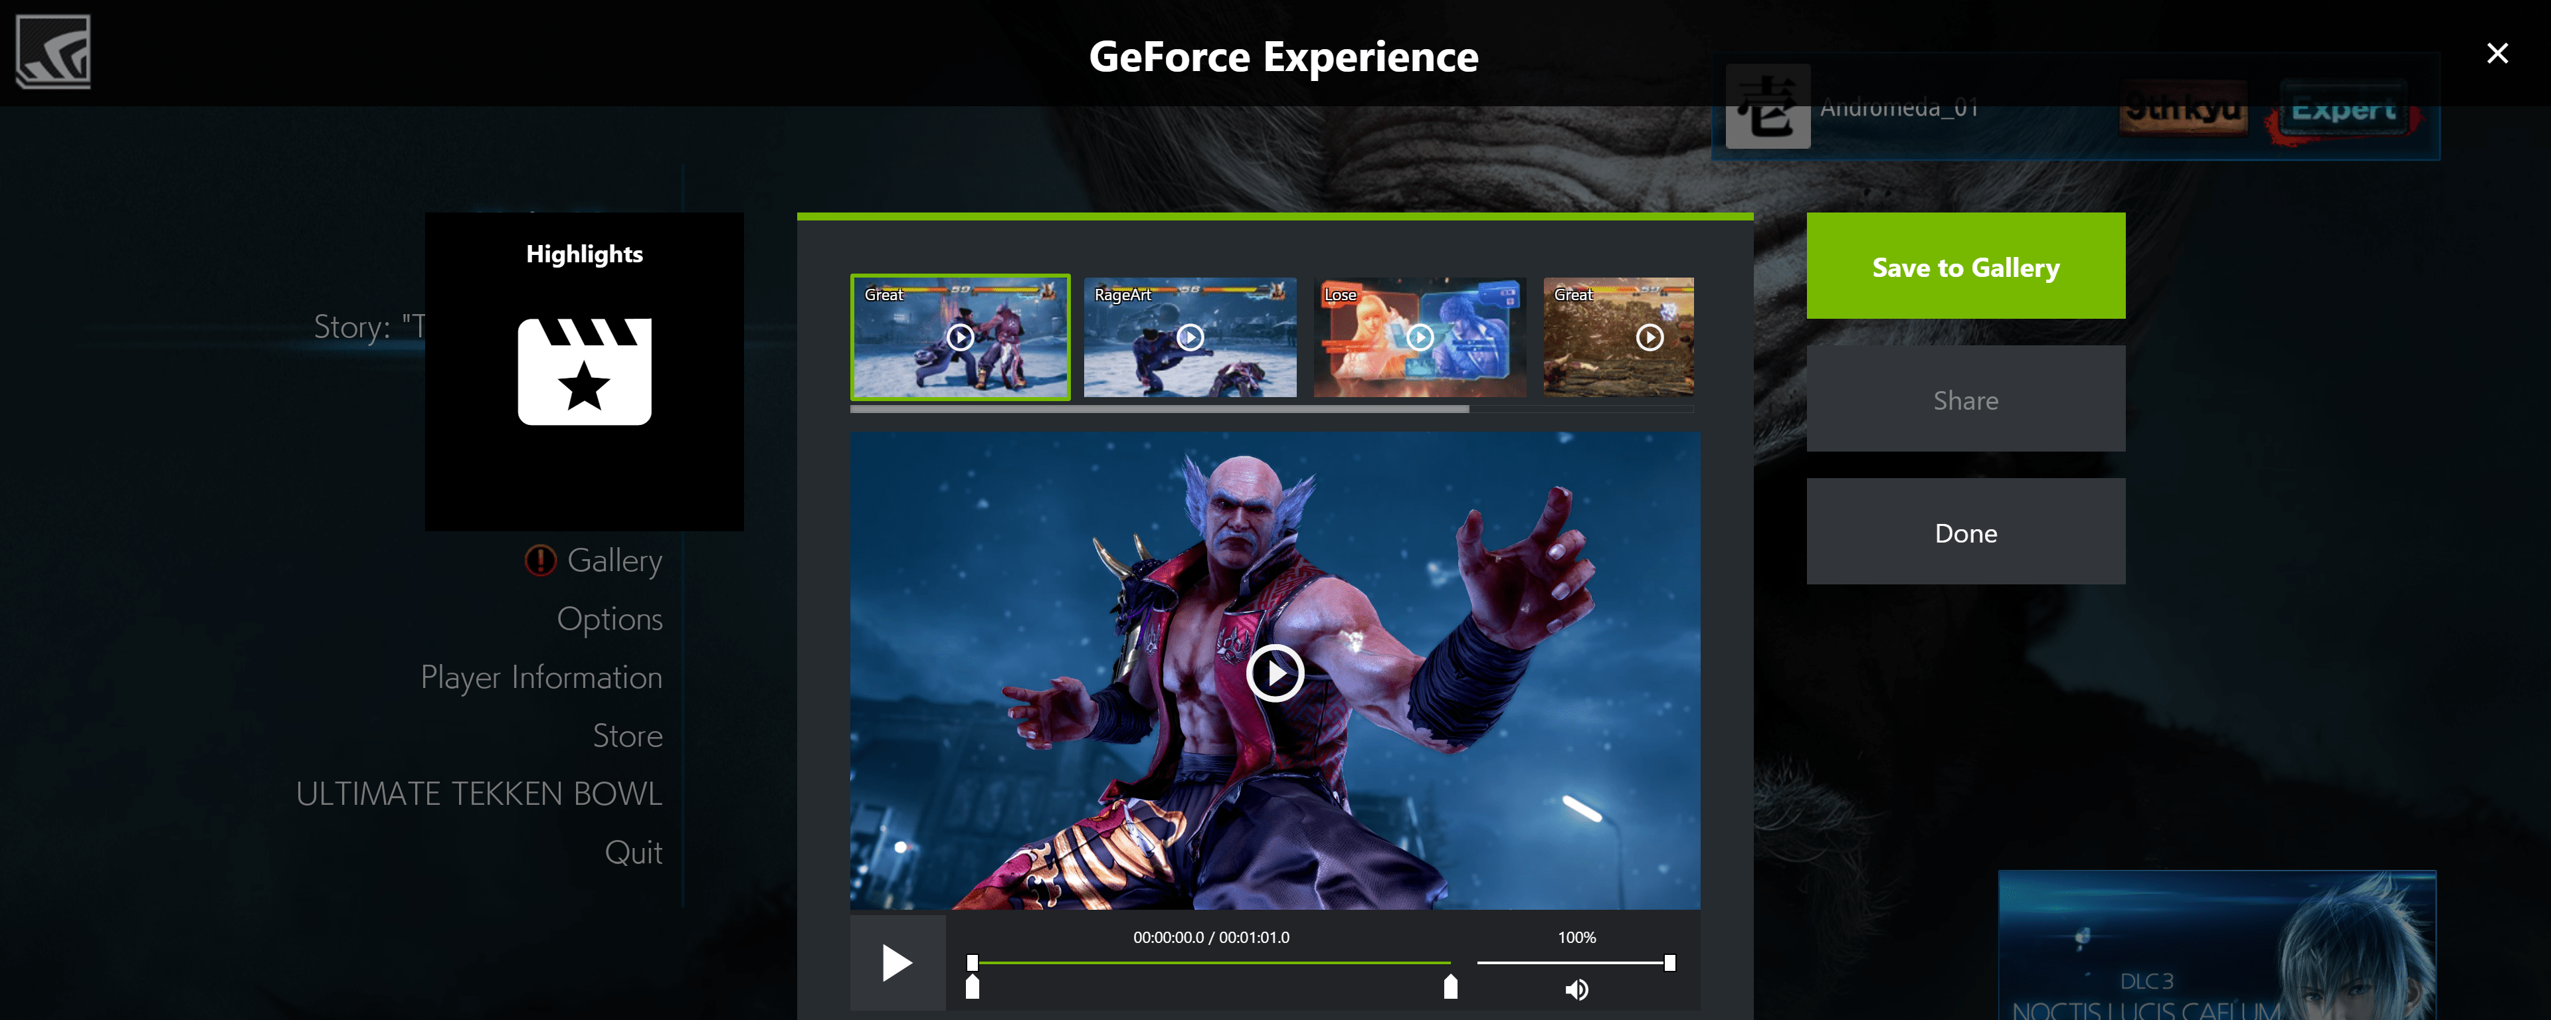
Task: Click the player avatar kanji icon
Action: [1768, 107]
